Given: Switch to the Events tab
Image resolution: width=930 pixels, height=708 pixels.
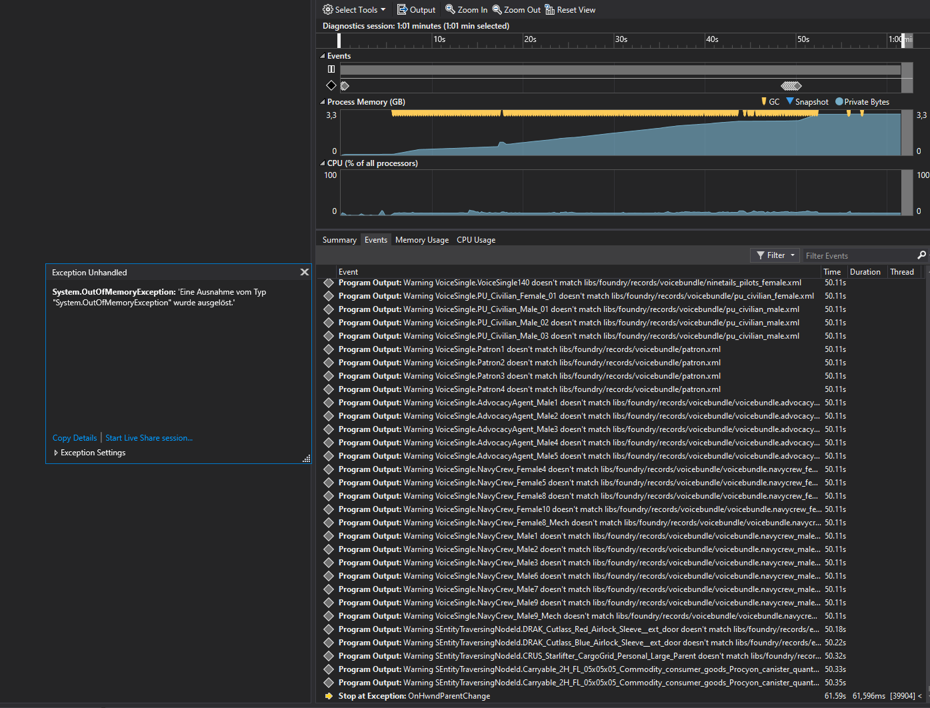Looking at the screenshot, I should pyautogui.click(x=376, y=240).
